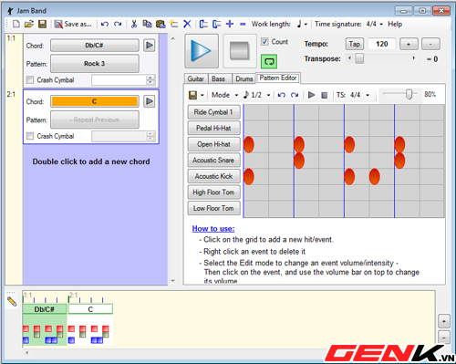Viewport: 456px width, 364px height.
Task: Open the How to use: link
Action: coord(213,229)
